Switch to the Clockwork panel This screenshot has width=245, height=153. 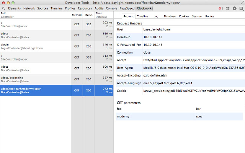(144, 8)
